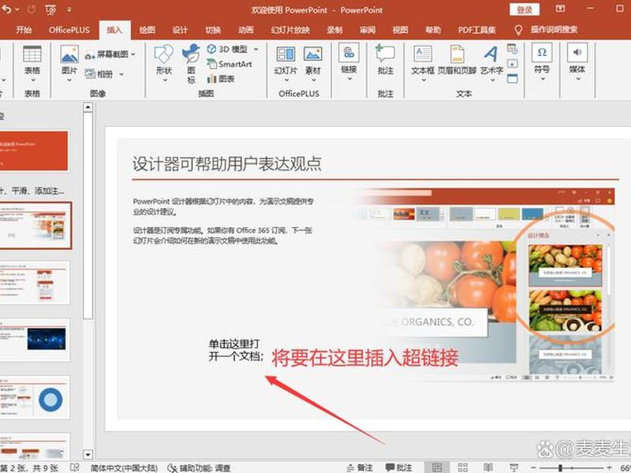
Task: Select the orange title slide thumbnail
Action: click(x=34, y=151)
